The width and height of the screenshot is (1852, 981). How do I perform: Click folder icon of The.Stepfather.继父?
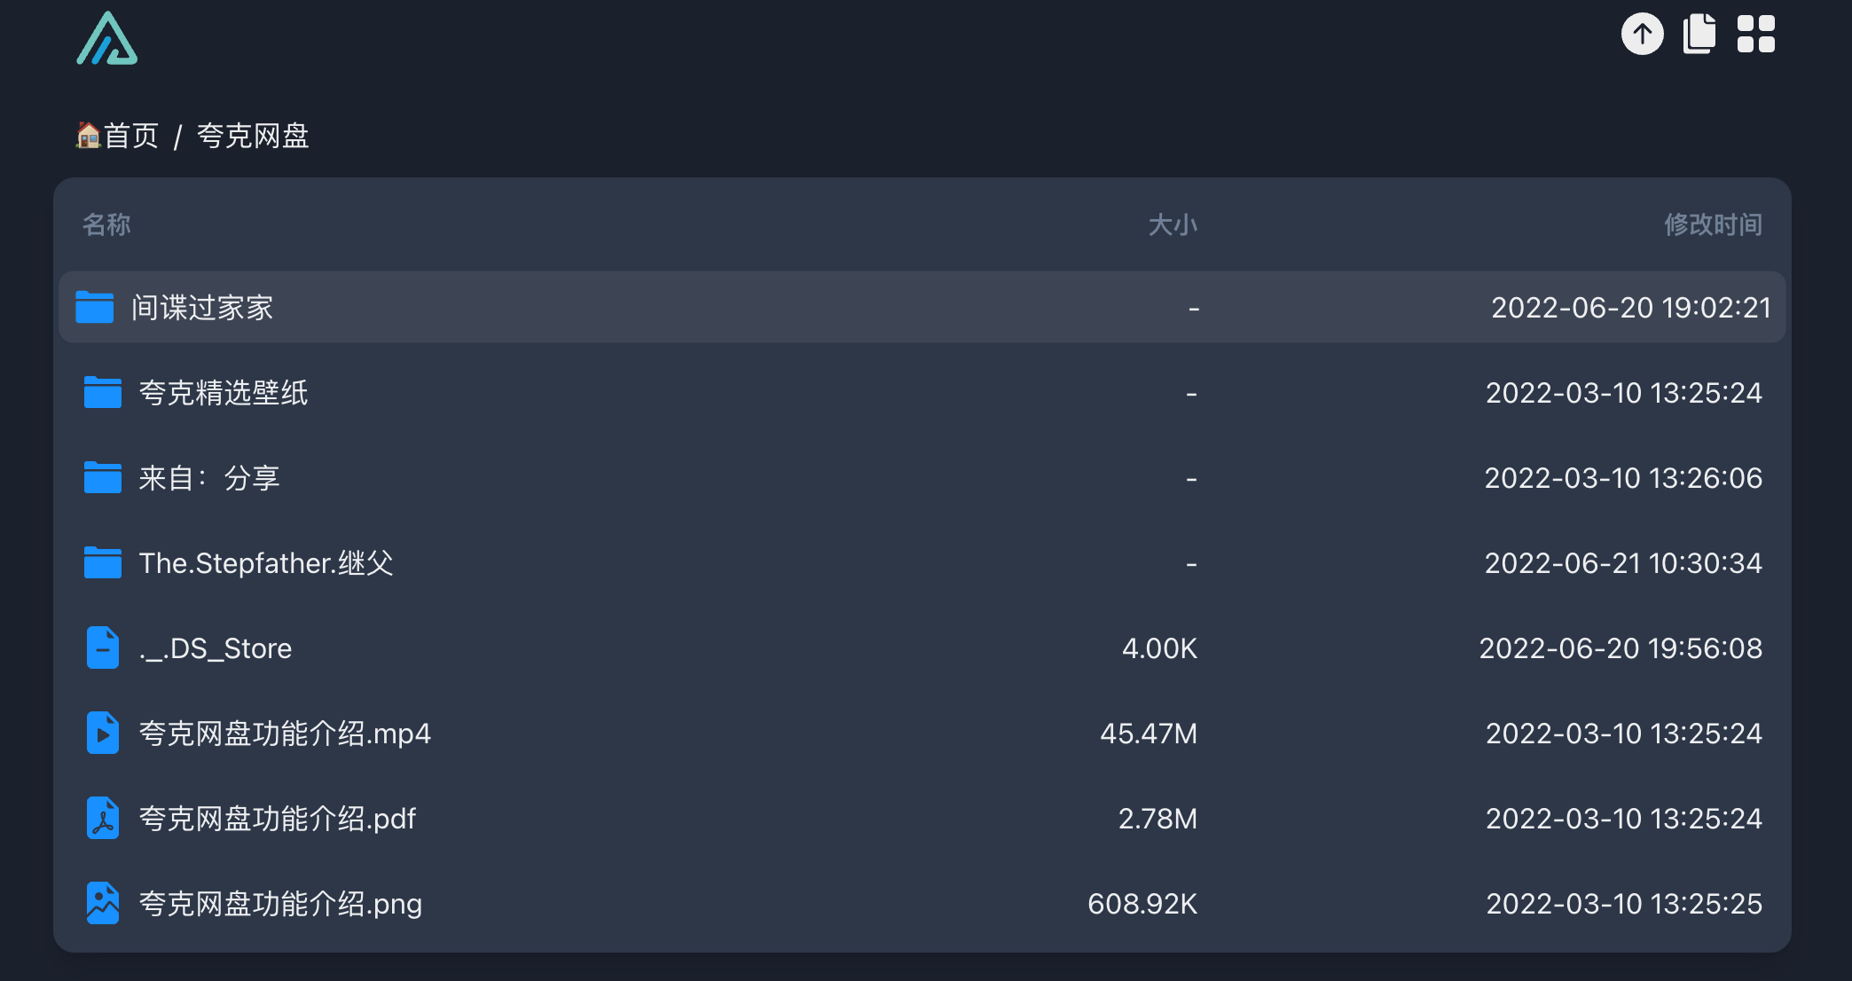pos(103,562)
